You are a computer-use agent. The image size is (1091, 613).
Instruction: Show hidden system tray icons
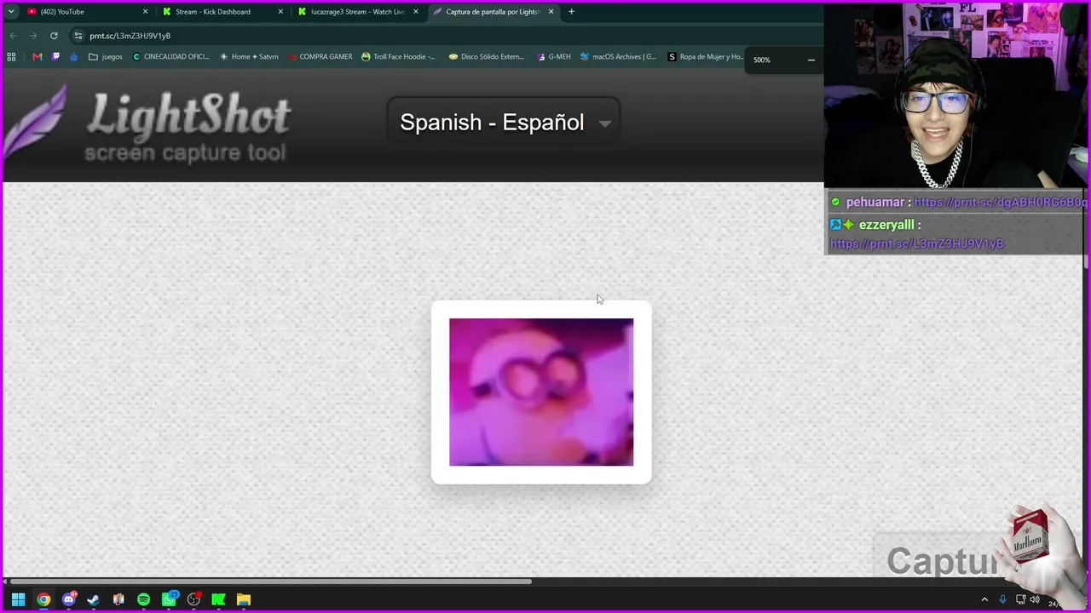click(x=984, y=599)
